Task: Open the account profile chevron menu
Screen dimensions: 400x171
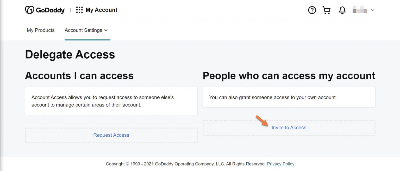Action: coord(373,10)
